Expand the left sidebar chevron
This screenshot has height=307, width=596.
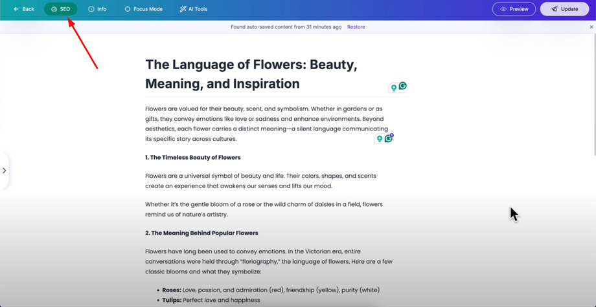point(4,171)
